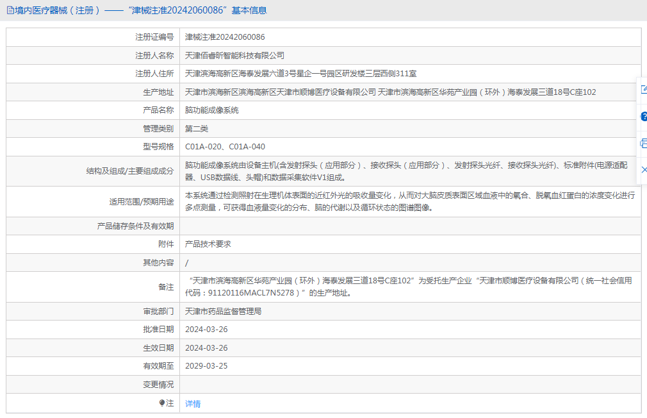This screenshot has height=418, width=647.
Task: Select the 附件 label
Action: pyautogui.click(x=166, y=244)
